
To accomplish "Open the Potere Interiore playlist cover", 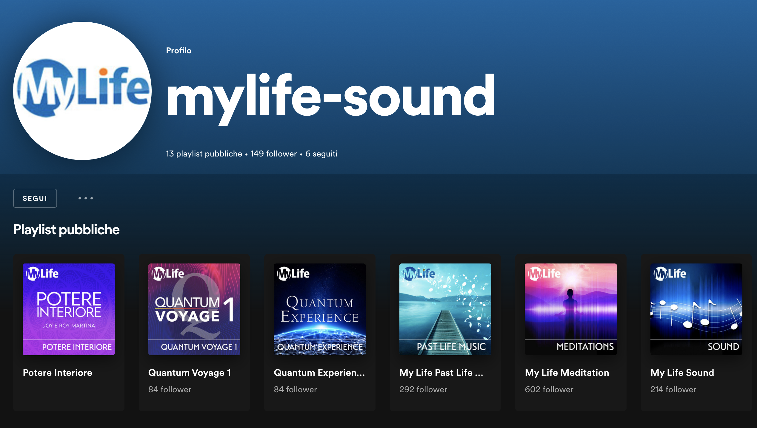I will (x=69, y=309).
